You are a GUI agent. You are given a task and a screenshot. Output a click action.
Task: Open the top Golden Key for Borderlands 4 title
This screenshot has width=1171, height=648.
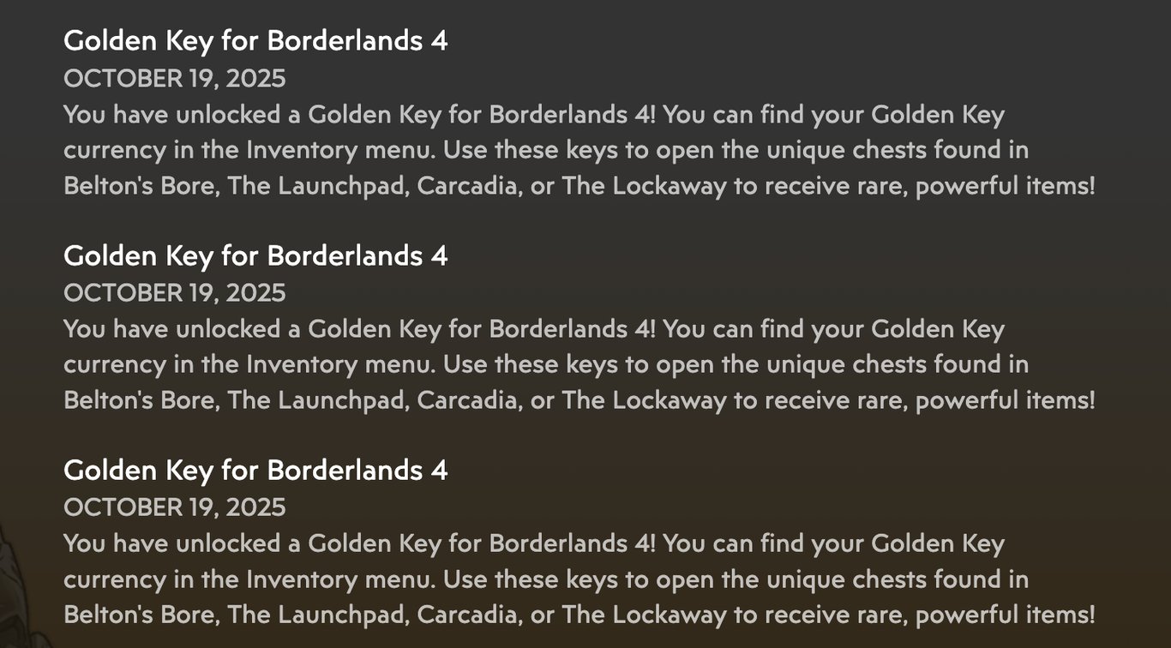[255, 40]
